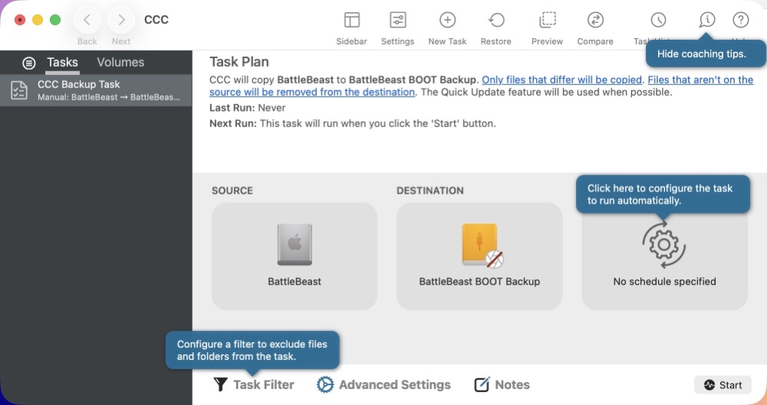
Task: Click the 'Task Plan' heading
Action: click(239, 62)
